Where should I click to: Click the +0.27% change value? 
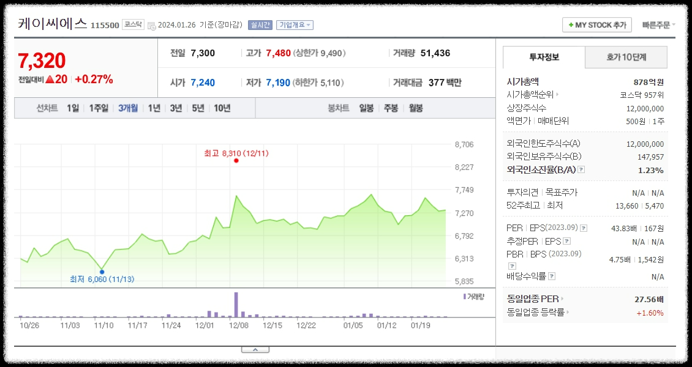click(94, 80)
